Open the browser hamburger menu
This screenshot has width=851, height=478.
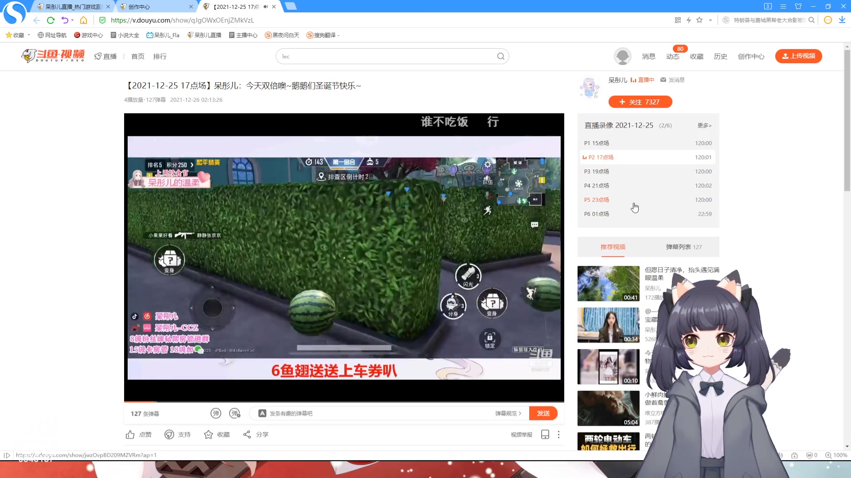(x=783, y=6)
